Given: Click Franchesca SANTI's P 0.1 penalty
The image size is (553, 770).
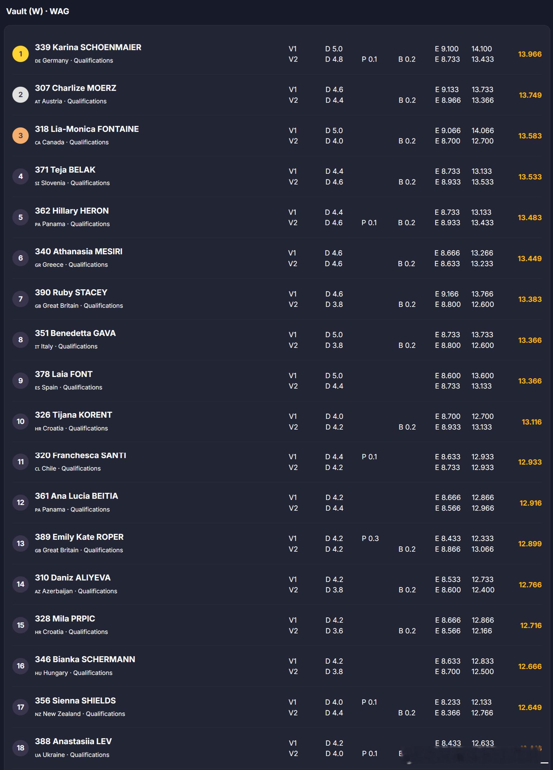Looking at the screenshot, I should pos(369,457).
